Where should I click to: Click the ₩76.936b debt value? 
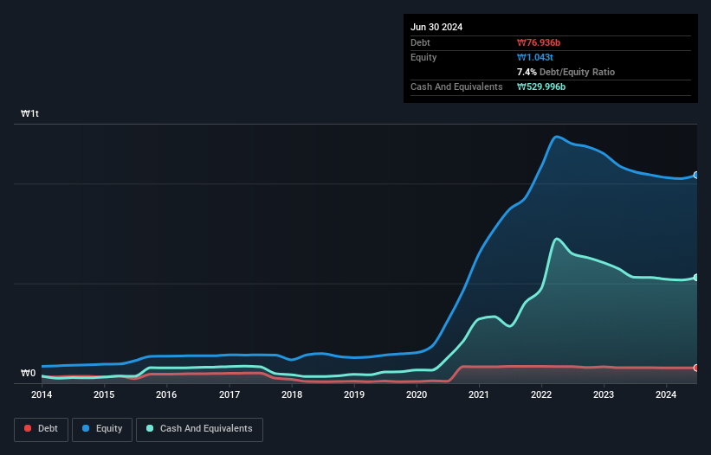[x=539, y=42]
